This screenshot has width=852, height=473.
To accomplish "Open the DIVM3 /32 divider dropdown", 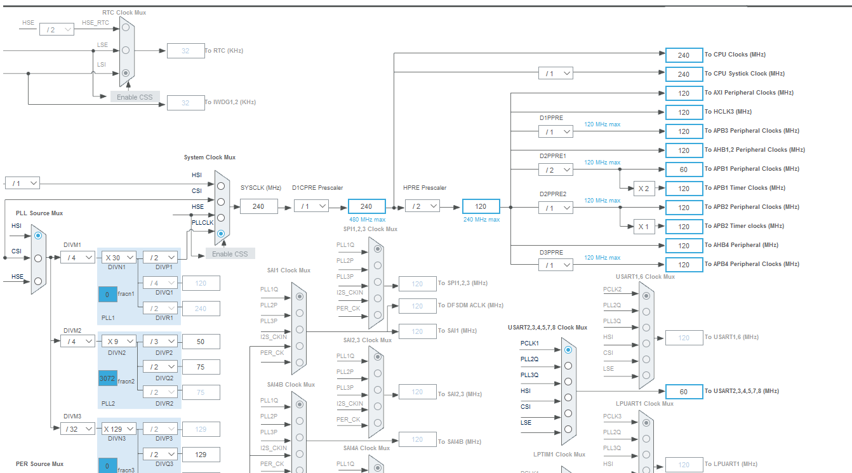I will [x=77, y=428].
